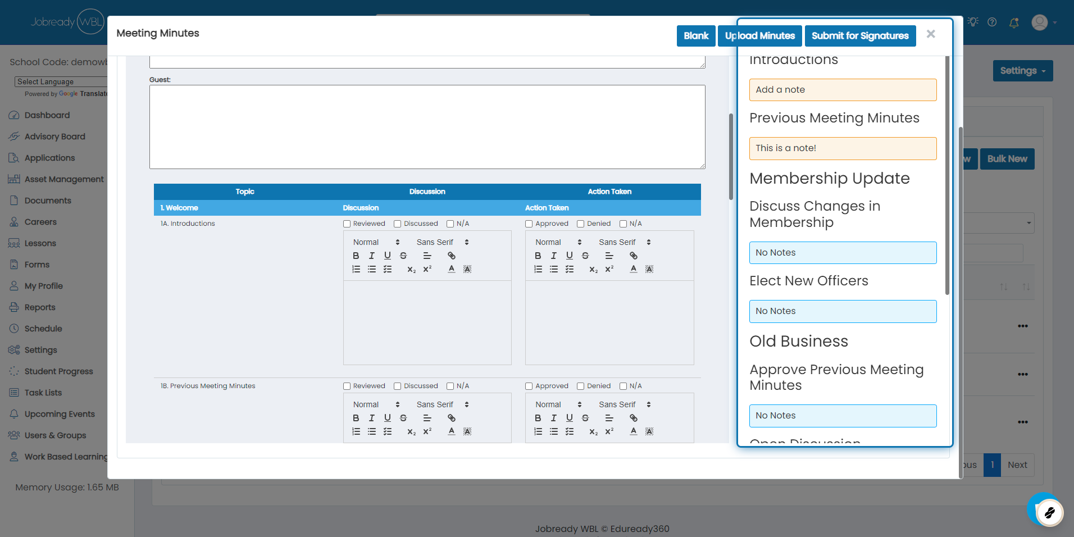Open Student Progress in the sidebar

(x=58, y=371)
